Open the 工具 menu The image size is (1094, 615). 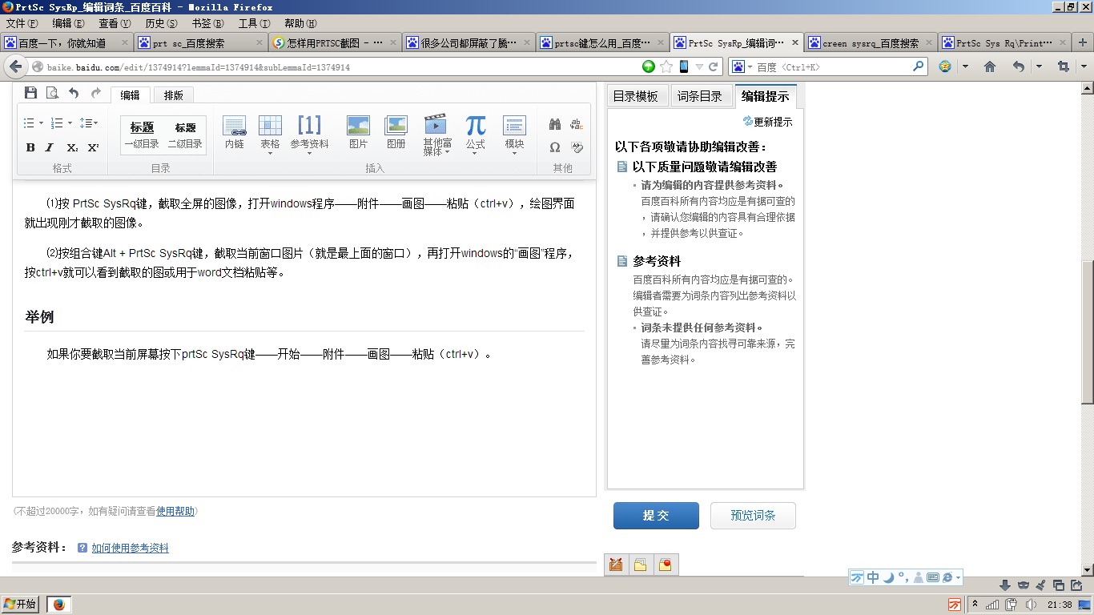254,23
